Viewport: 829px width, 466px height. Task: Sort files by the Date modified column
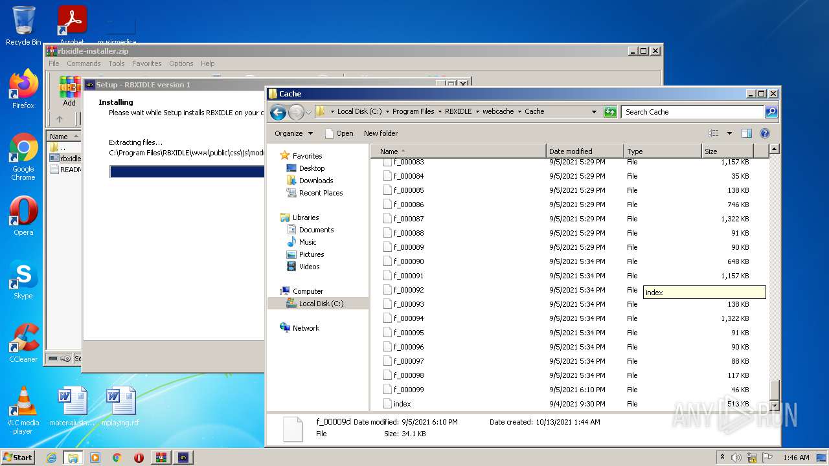585,151
